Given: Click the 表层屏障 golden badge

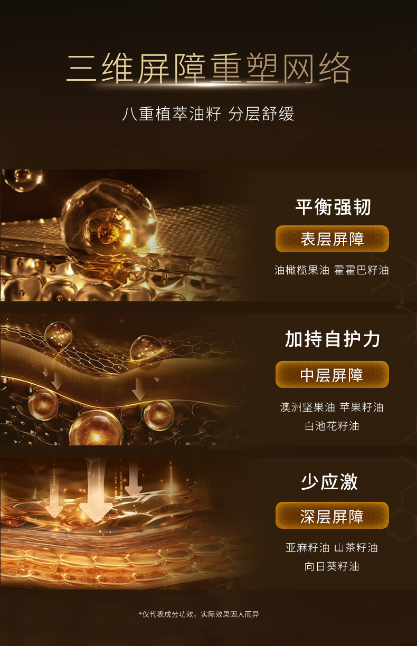Looking at the screenshot, I should pos(332,239).
